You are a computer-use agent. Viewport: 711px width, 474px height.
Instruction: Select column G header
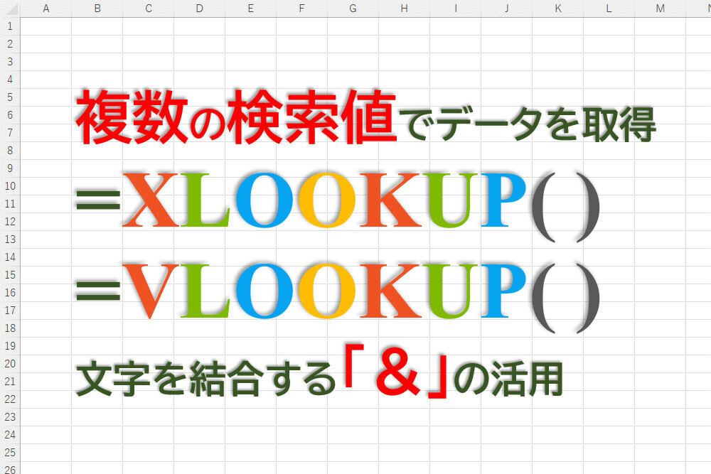[x=353, y=9]
